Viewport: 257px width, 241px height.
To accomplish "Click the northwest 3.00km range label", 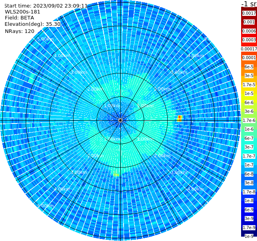I will [79, 72].
